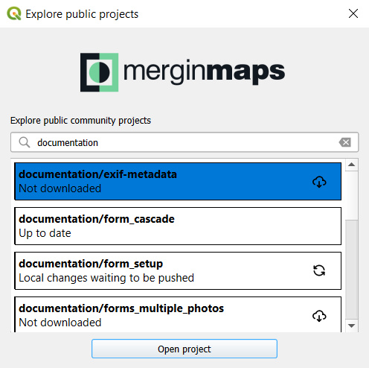
Task: Select documentation/forms_multiple_photos project
Action: tap(178, 314)
